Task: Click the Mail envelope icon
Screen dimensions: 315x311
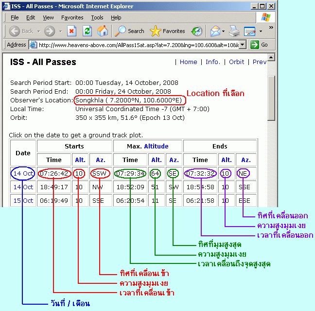Action: pyautogui.click(x=215, y=31)
